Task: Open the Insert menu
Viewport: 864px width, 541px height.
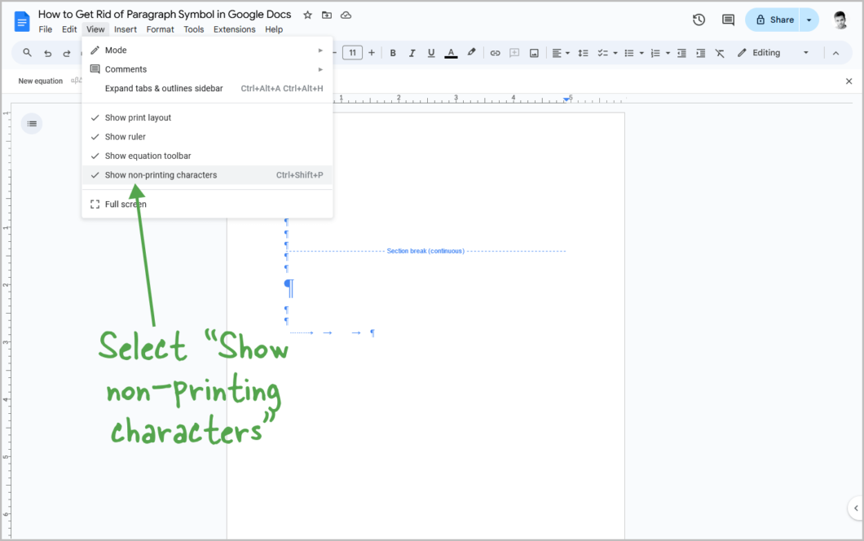Action: 125,29
